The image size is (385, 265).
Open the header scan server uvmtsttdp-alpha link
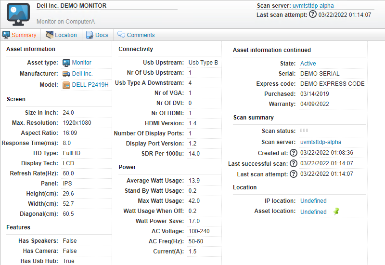point(313,6)
